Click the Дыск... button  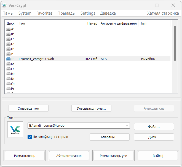(x=154, y=137)
